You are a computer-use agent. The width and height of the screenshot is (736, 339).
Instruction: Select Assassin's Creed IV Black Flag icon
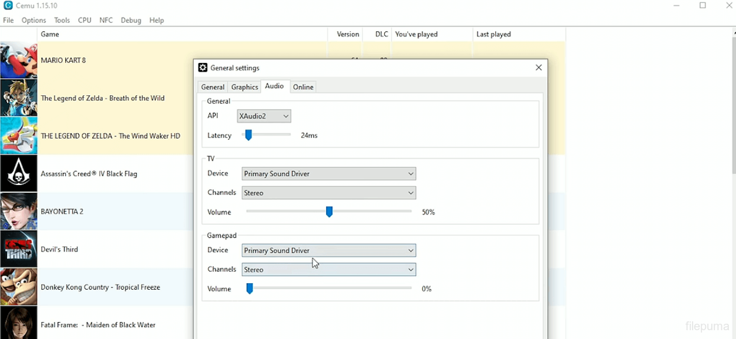pyautogui.click(x=19, y=174)
